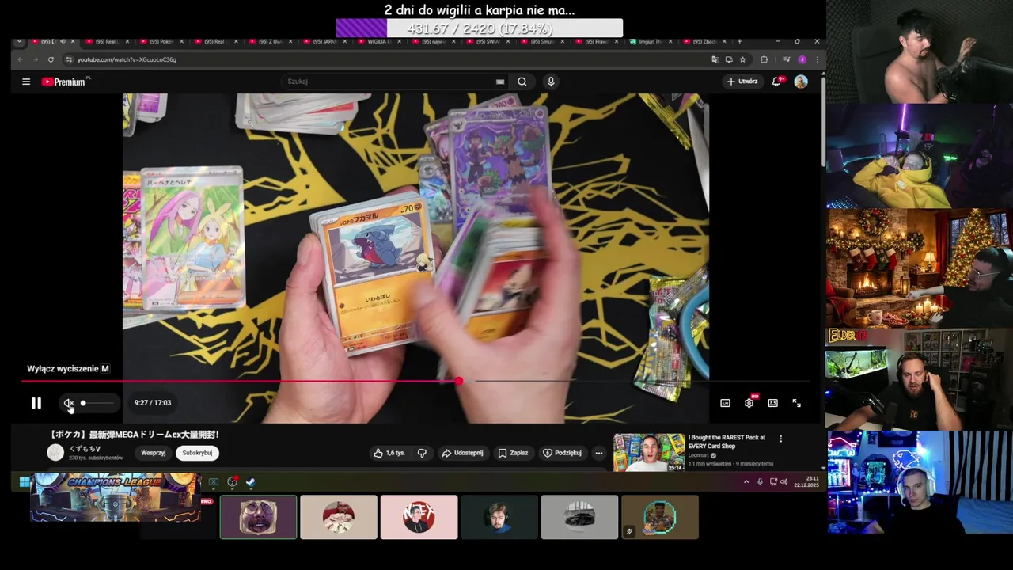
Task: Open recommended video thumbnail by Leonhart
Action: [649, 452]
